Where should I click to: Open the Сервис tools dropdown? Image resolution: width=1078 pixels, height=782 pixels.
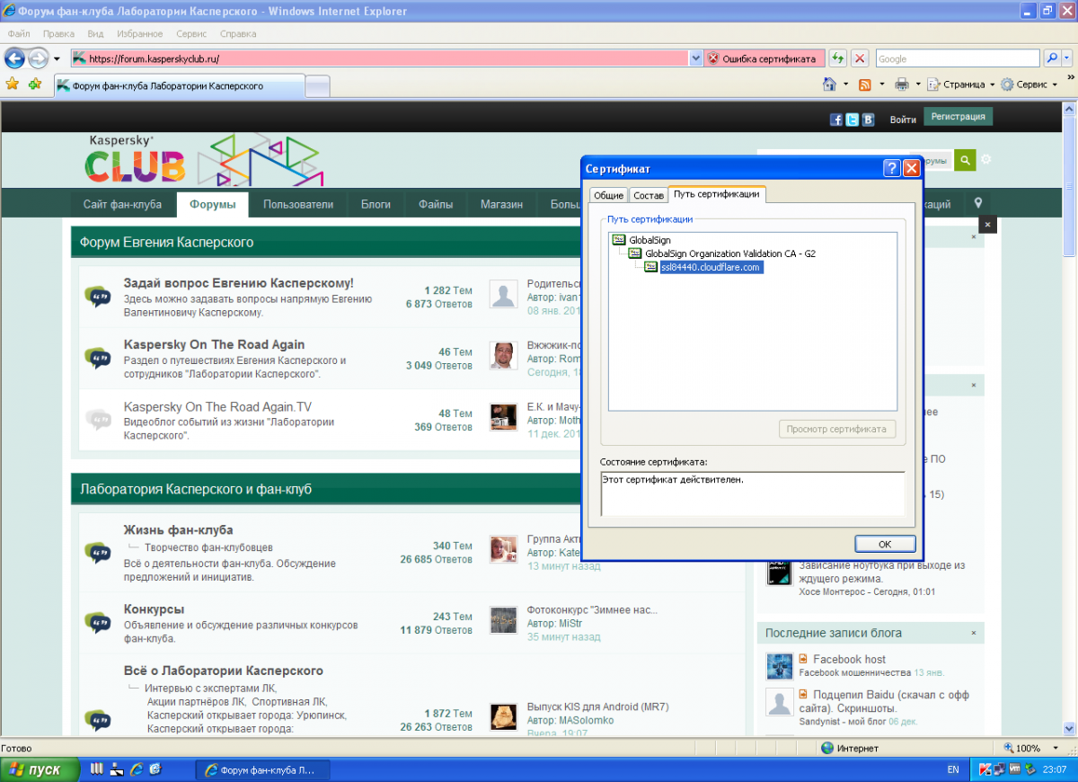coord(1029,84)
